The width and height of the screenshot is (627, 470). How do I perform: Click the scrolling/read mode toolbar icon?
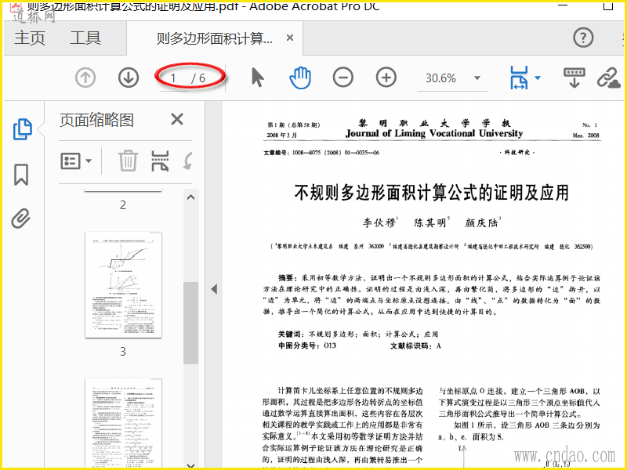(574, 78)
